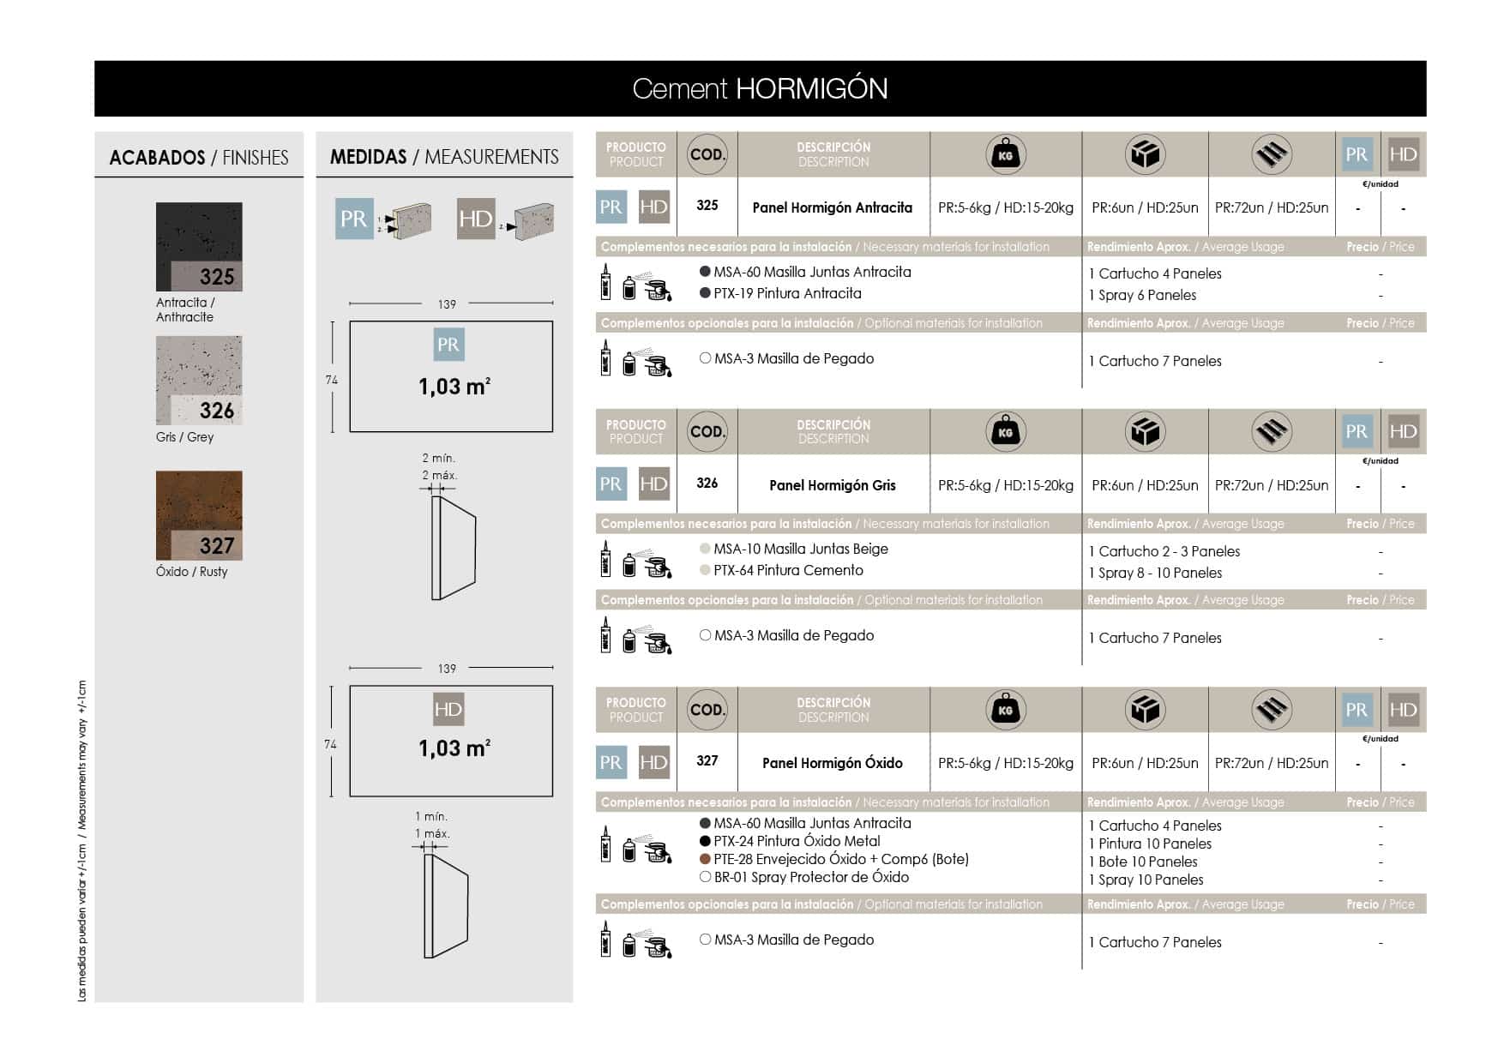Click the pallet icon in the 326 header

[x=1272, y=432]
